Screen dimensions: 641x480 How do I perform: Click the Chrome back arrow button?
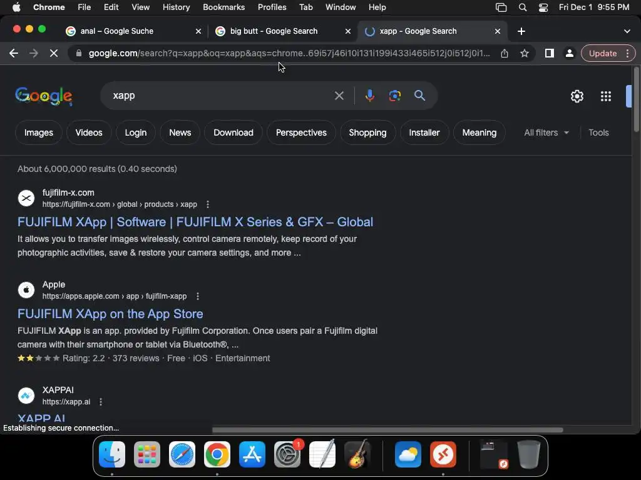(x=14, y=54)
